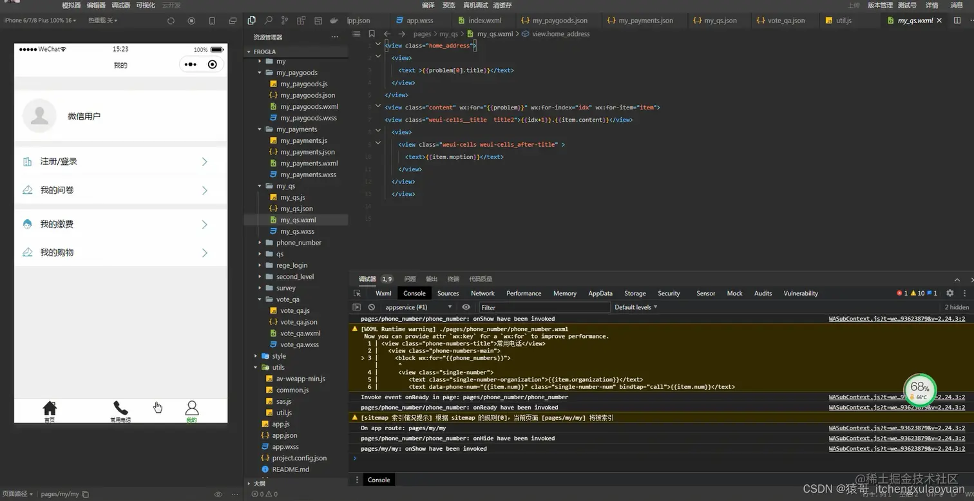974x501 pixels.
Task: Click the 清缓存 clear cache button
Action: coord(502,5)
